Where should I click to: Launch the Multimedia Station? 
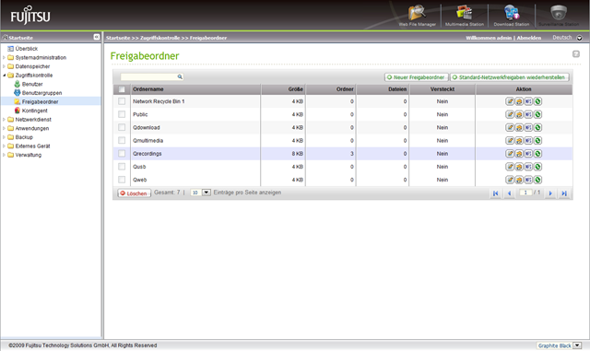coord(465,15)
